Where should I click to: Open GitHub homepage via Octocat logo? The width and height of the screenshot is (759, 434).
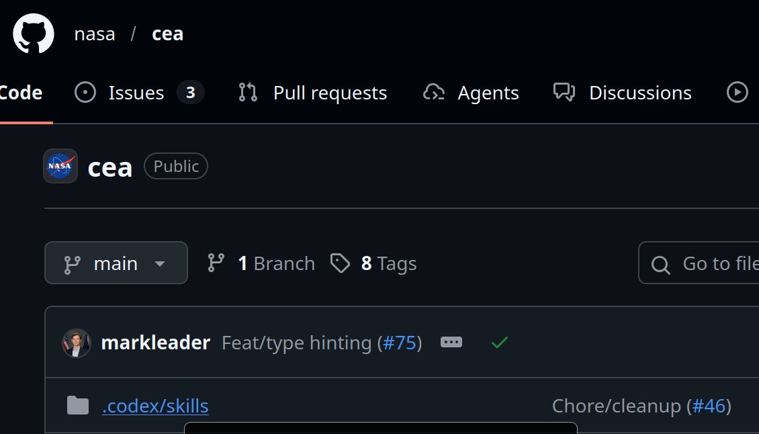[33, 34]
